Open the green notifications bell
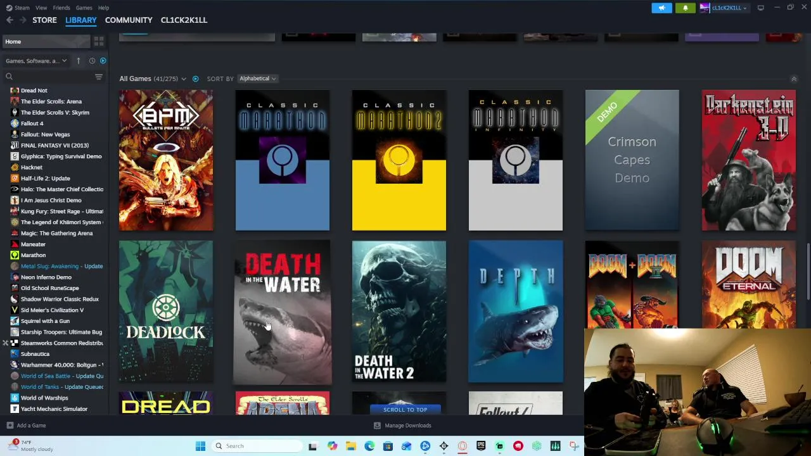Viewport: 811px width, 456px height. tap(685, 8)
